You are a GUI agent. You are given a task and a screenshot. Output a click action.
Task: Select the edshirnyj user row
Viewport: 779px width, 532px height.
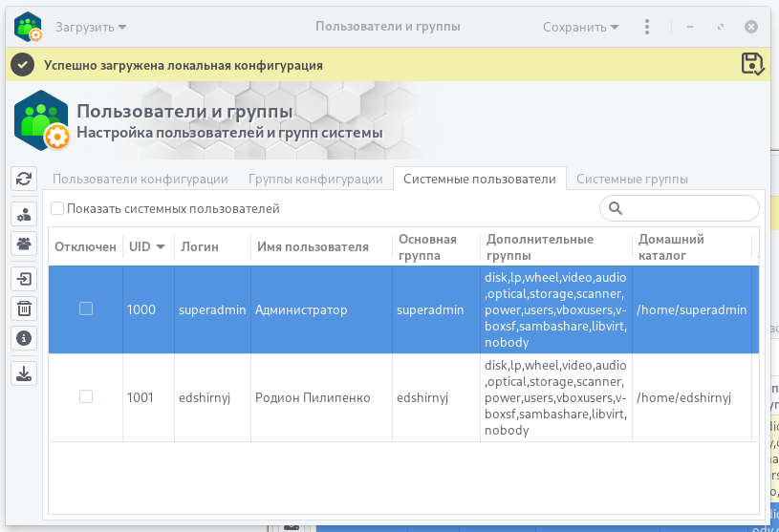click(x=312, y=397)
